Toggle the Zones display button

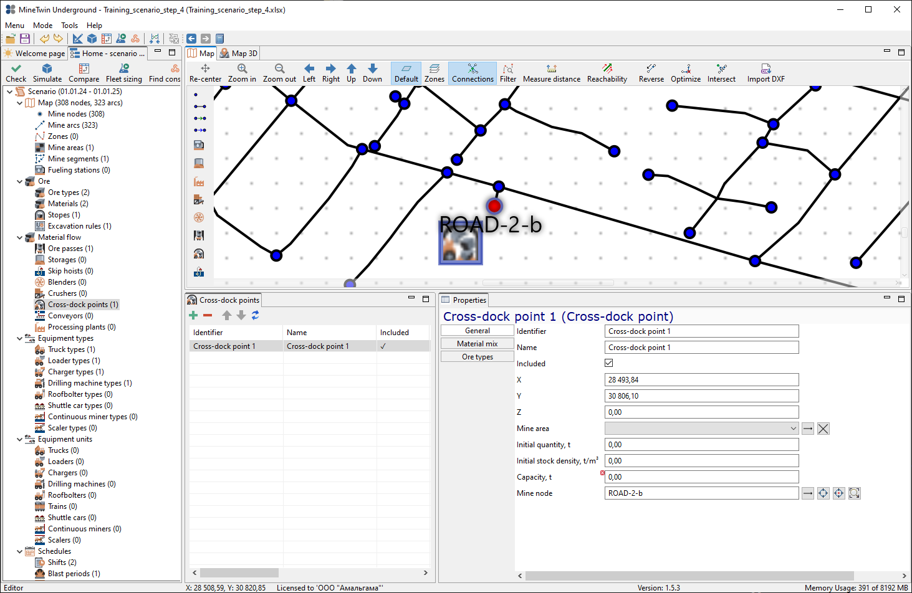click(x=434, y=73)
